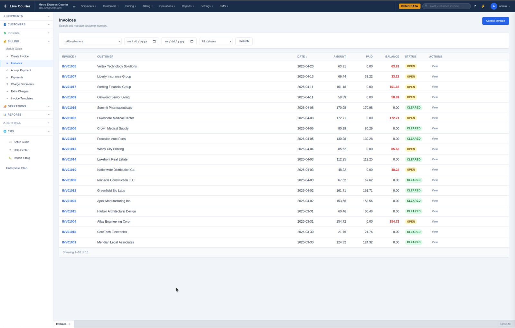Click the help question mark icon
Image resolution: width=515 pixels, height=328 pixels.
coord(474,6)
